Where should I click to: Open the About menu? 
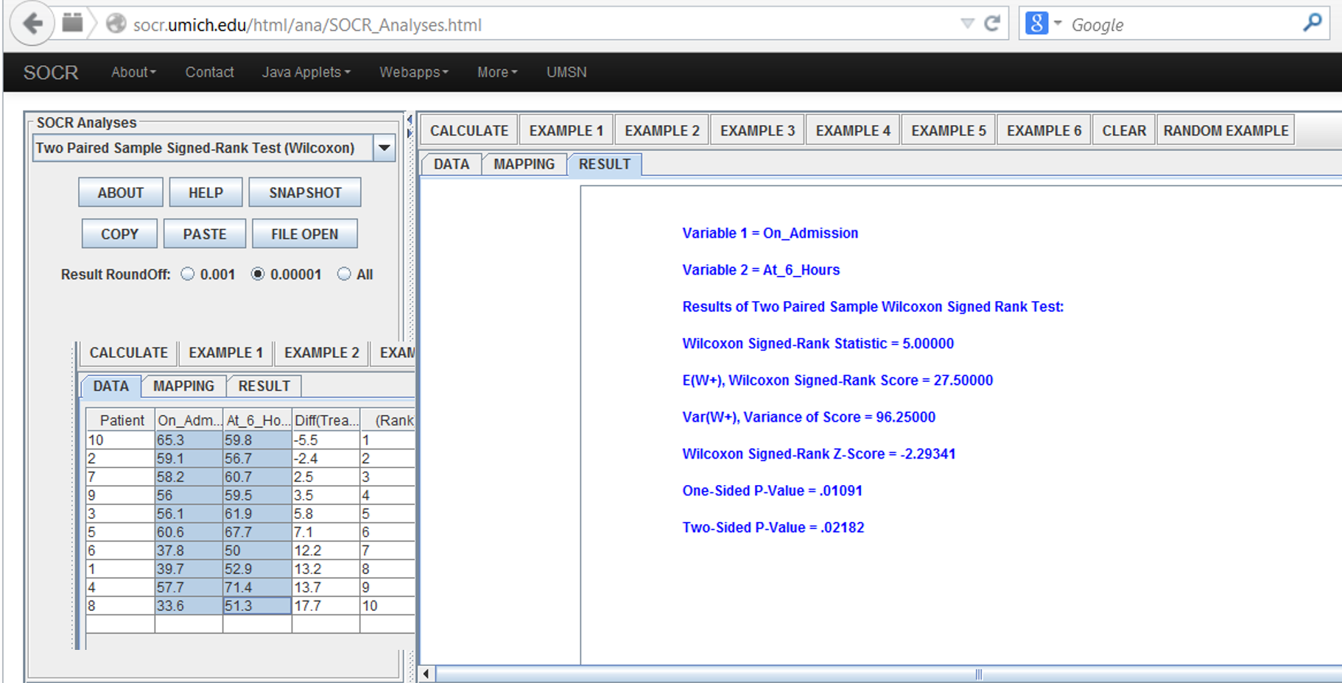[x=133, y=72]
